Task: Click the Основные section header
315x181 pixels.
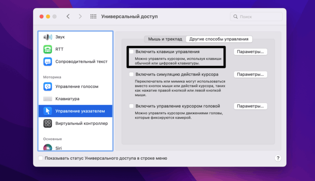Action: pos(52,139)
